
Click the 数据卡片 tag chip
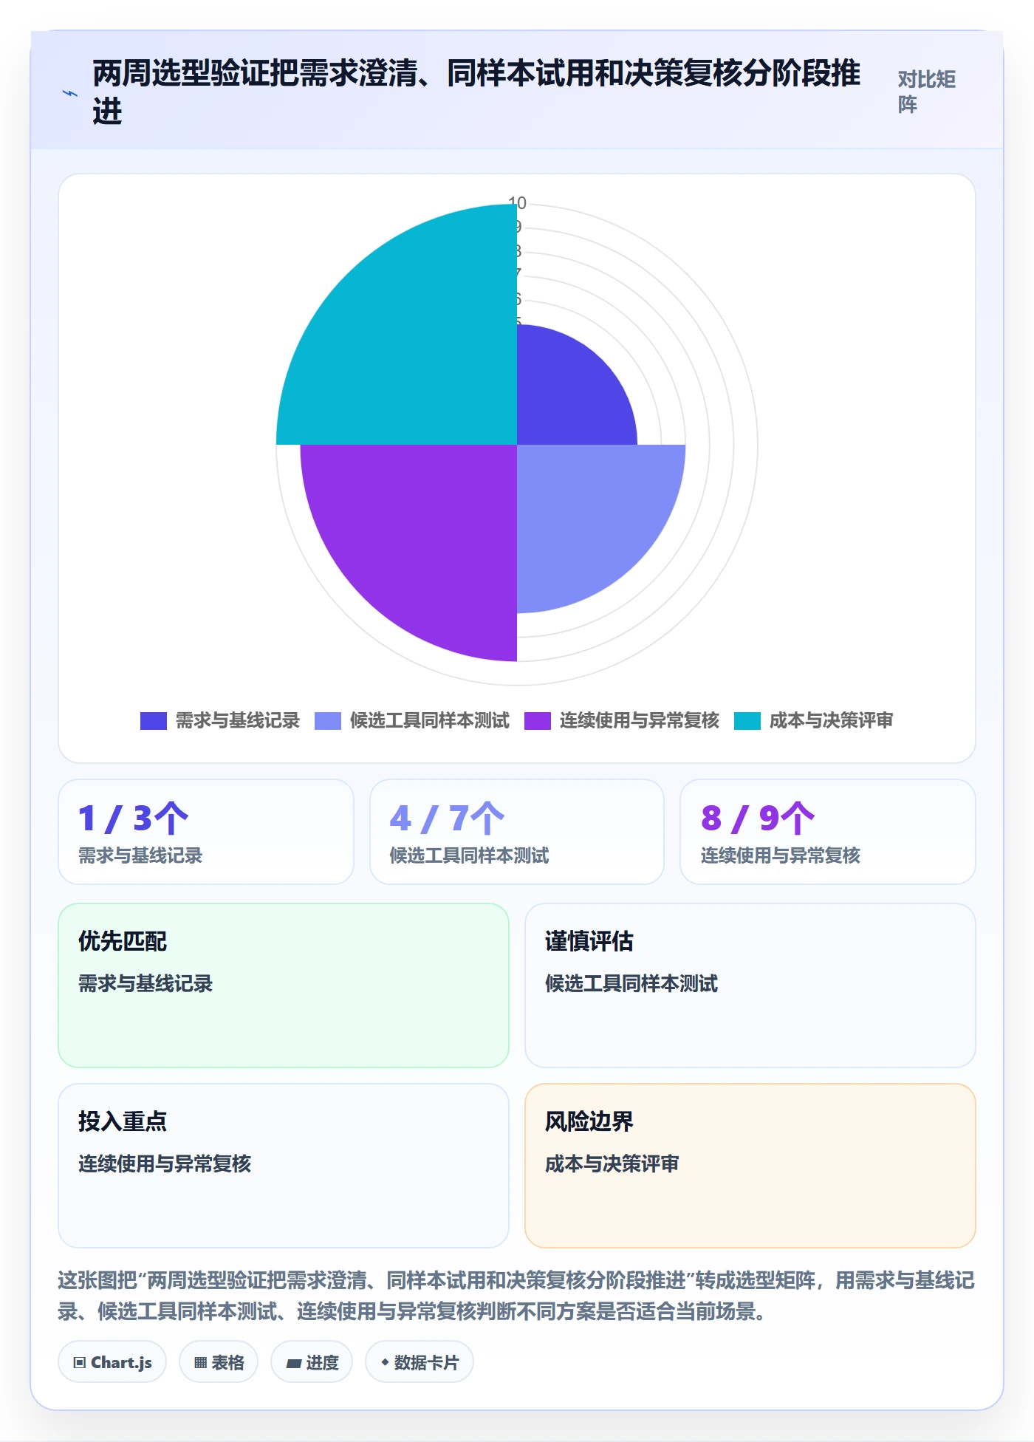point(420,1361)
